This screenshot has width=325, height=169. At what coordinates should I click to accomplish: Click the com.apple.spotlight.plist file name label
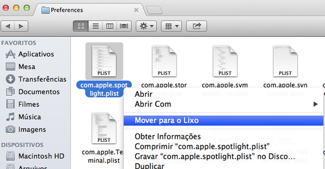(x=104, y=89)
